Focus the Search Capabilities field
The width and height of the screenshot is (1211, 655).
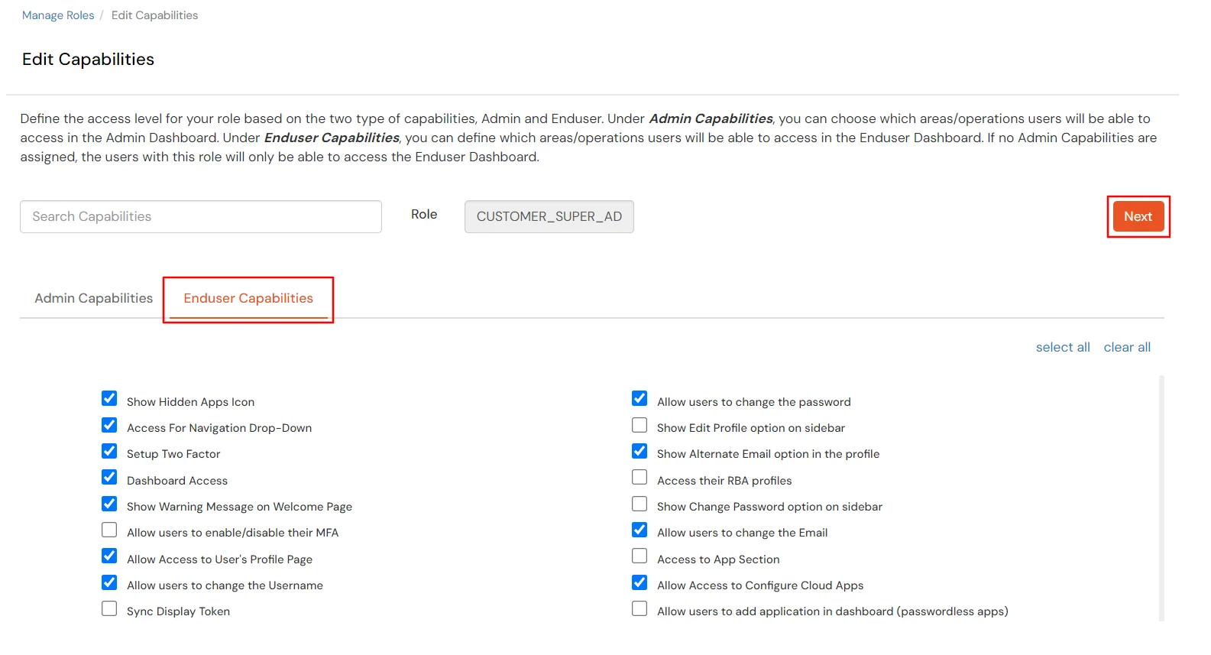pos(201,216)
